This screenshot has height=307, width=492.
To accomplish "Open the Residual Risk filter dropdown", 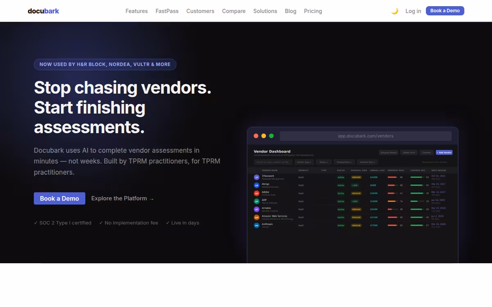I will 344,162.
